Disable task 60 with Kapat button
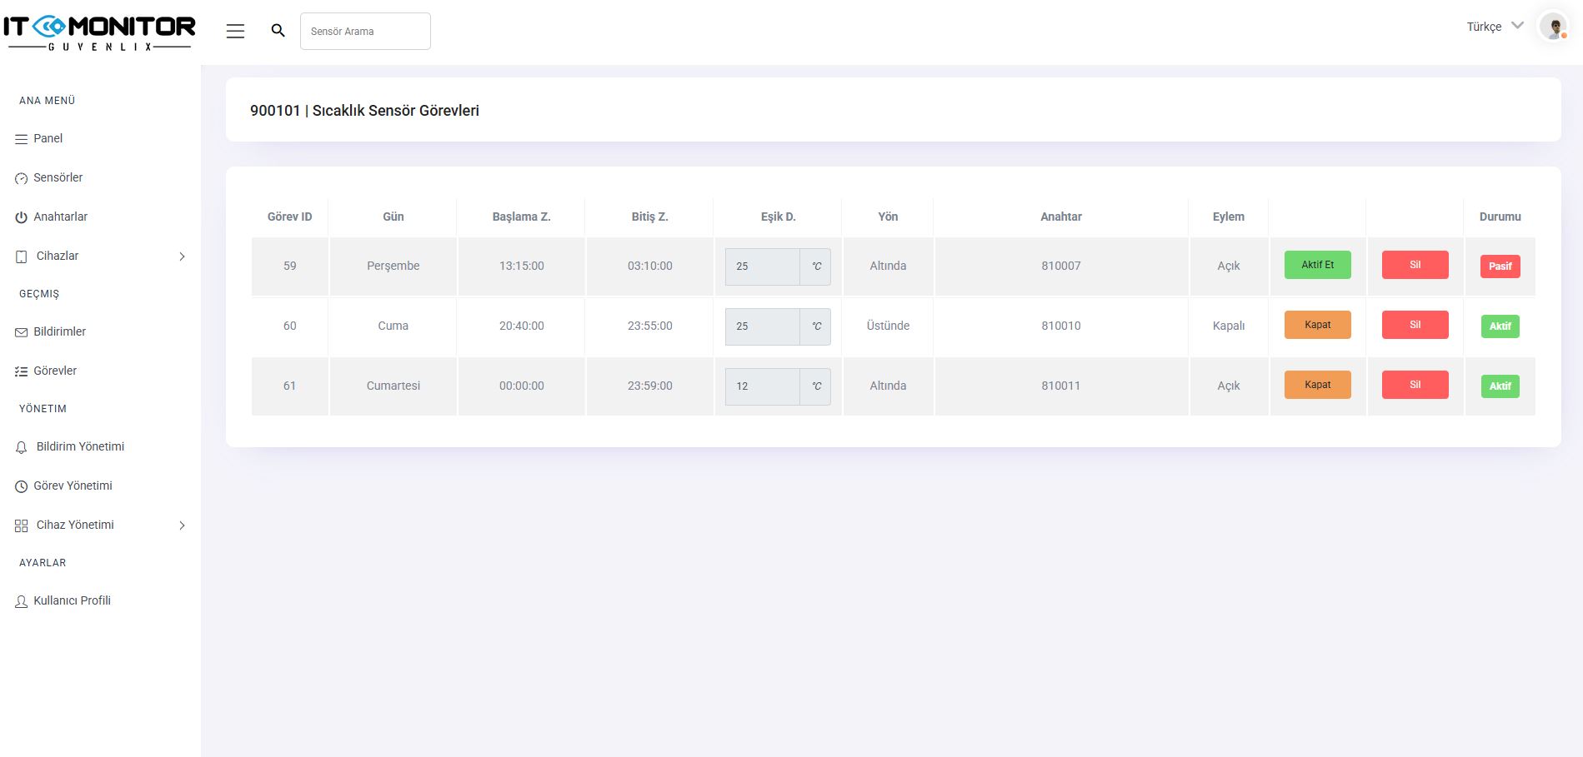 [1317, 325]
